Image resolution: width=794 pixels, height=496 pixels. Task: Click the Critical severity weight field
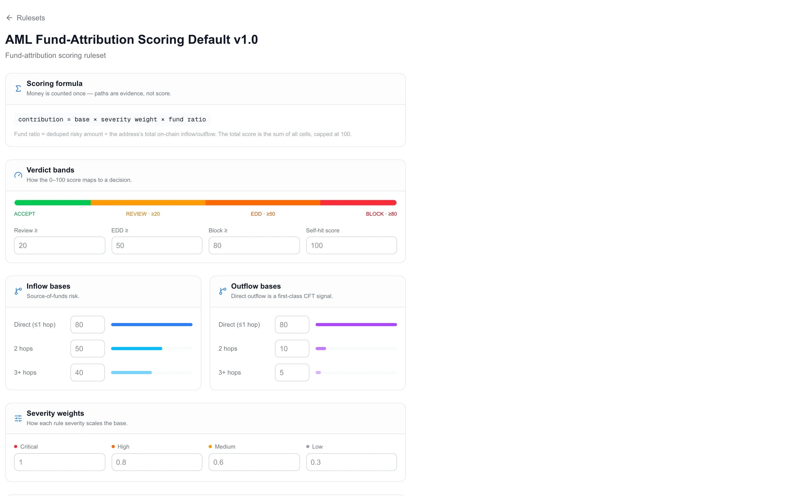click(59, 462)
